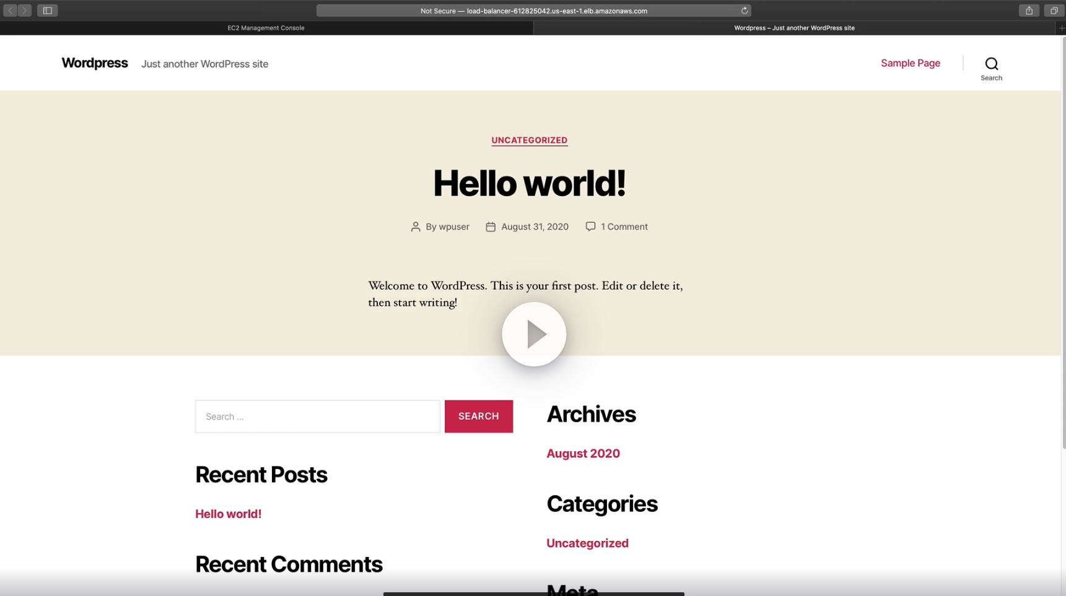Open the Uncategorized link under Categories
Screen dimensions: 1066x596
coord(588,543)
